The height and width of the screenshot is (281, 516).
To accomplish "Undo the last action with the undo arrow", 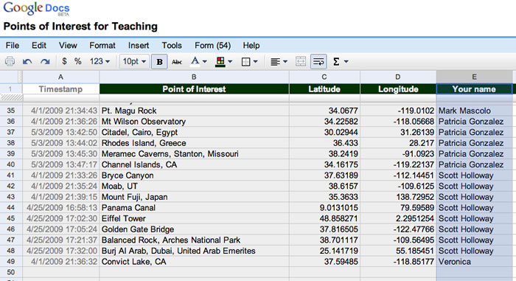I will coord(27,62).
